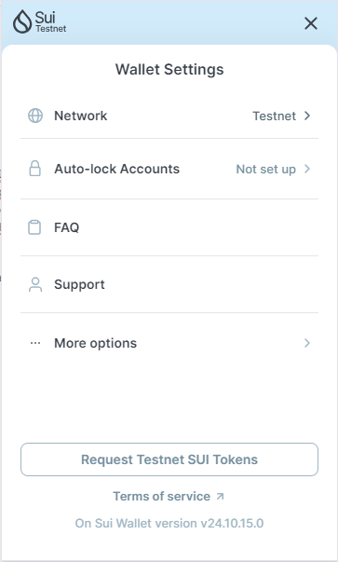Click the three-dots icon for More options
Viewport: 338px width, 562px height.
click(x=35, y=343)
